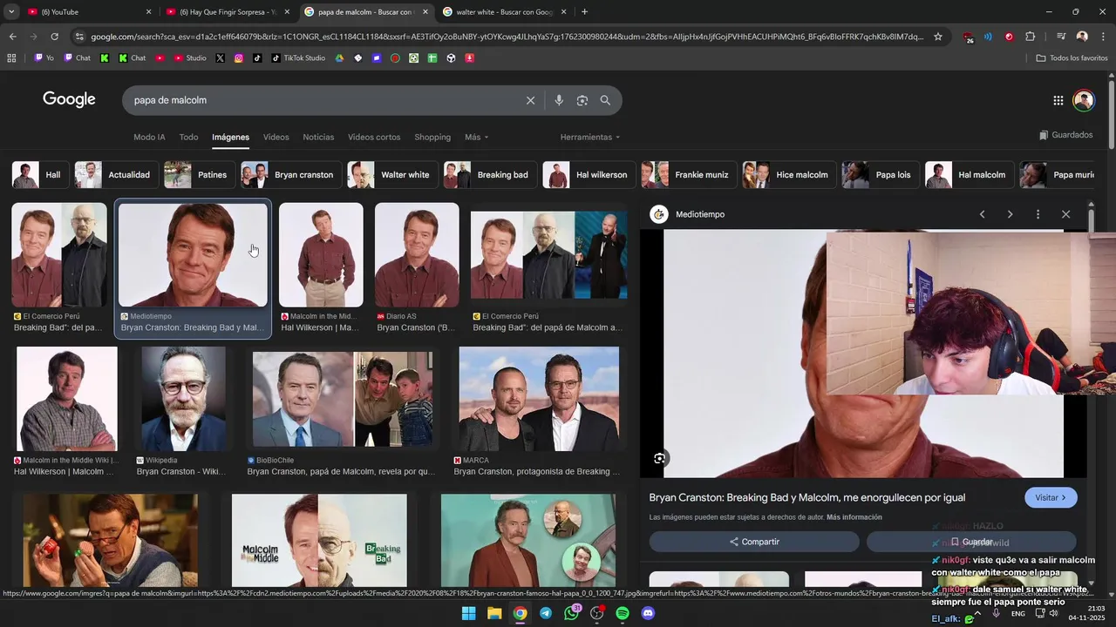Viewport: 1116px width, 627px height.
Task: Switch to Todo results tab
Action: pyautogui.click(x=188, y=137)
